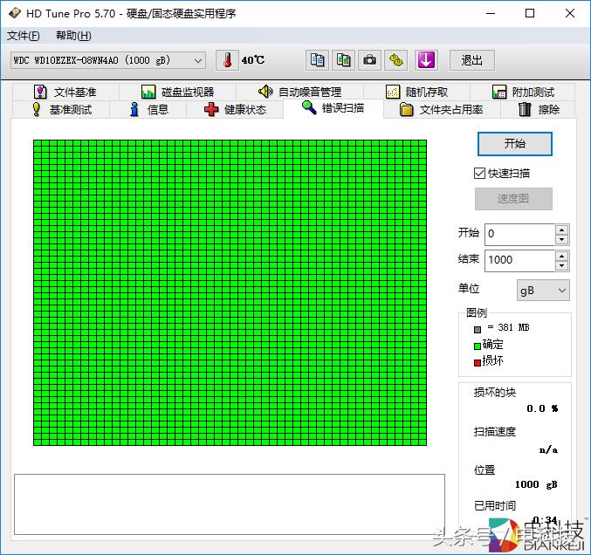Screen dimensions: 591x555
Task: Increase the 结束 value with up arrow
Action: pyautogui.click(x=561, y=256)
